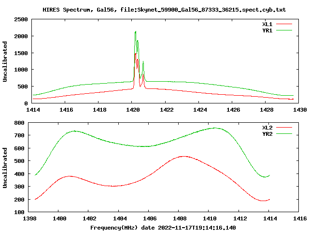Click the 1408 x-axis tick label
The height and width of the screenshot is (232, 309).
180,218
